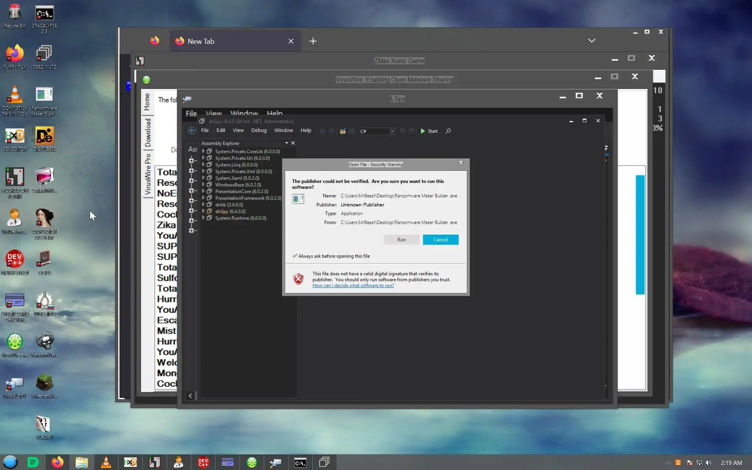752x470 pixels.
Task: Open the Dev-C++ icon in the taskbar
Action: (x=203, y=463)
